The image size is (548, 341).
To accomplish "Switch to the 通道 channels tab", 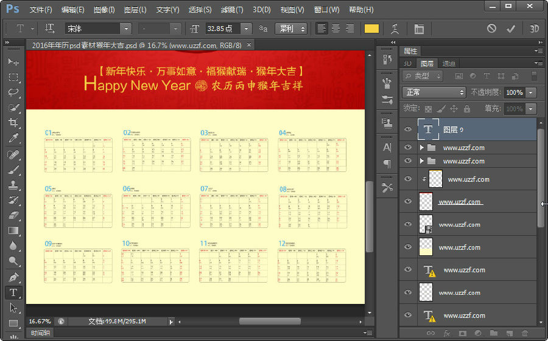I will tap(449, 64).
